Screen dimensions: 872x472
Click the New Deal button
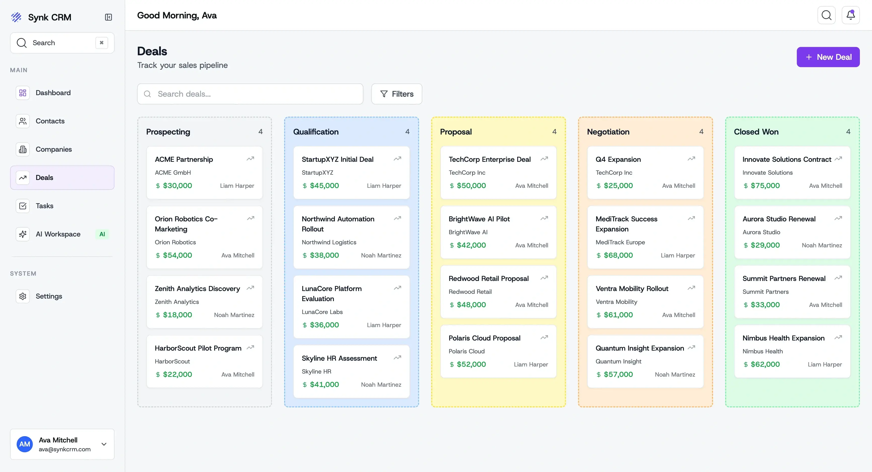(828, 57)
